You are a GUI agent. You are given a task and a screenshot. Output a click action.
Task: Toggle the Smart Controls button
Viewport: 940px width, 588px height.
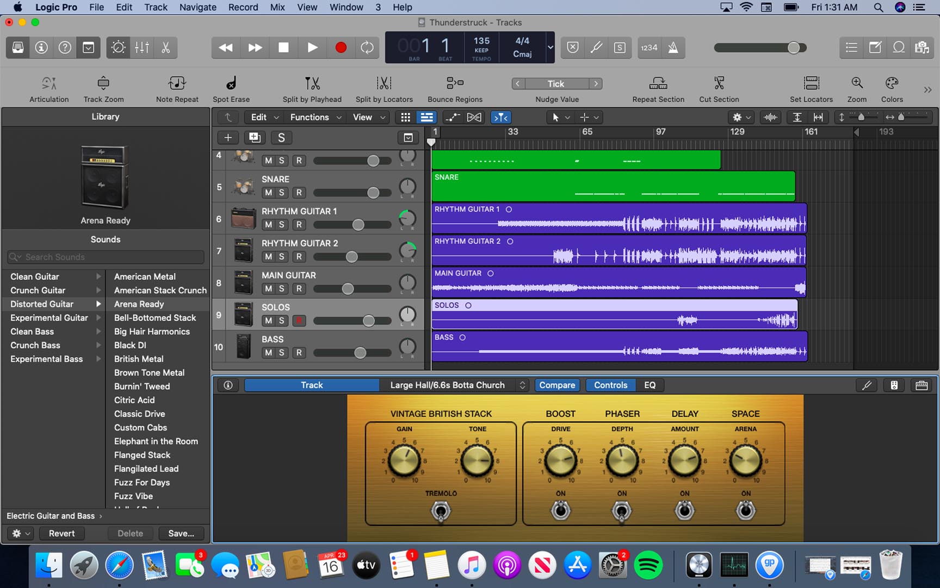click(88, 47)
